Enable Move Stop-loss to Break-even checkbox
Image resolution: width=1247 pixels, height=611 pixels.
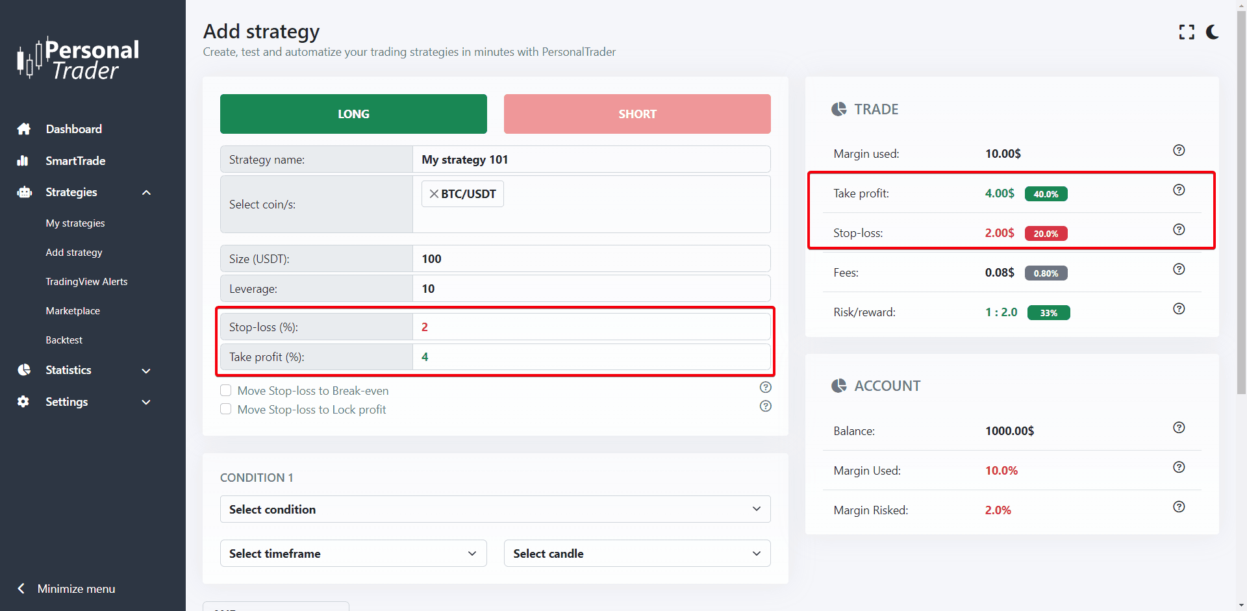point(226,390)
